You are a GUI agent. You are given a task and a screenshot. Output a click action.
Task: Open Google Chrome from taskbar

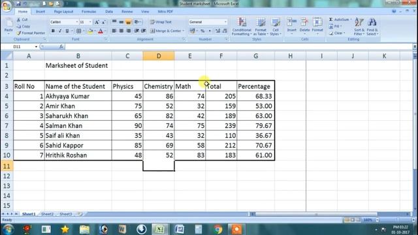[217, 229]
